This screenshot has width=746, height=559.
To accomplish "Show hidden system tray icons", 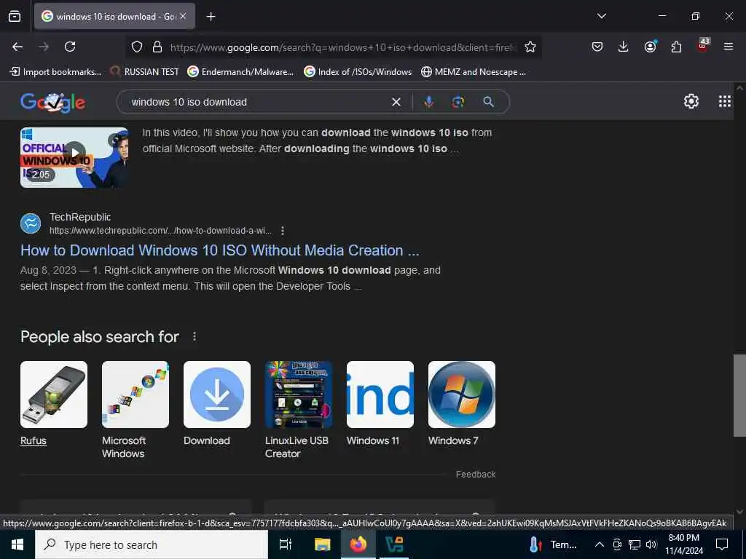I will (600, 544).
